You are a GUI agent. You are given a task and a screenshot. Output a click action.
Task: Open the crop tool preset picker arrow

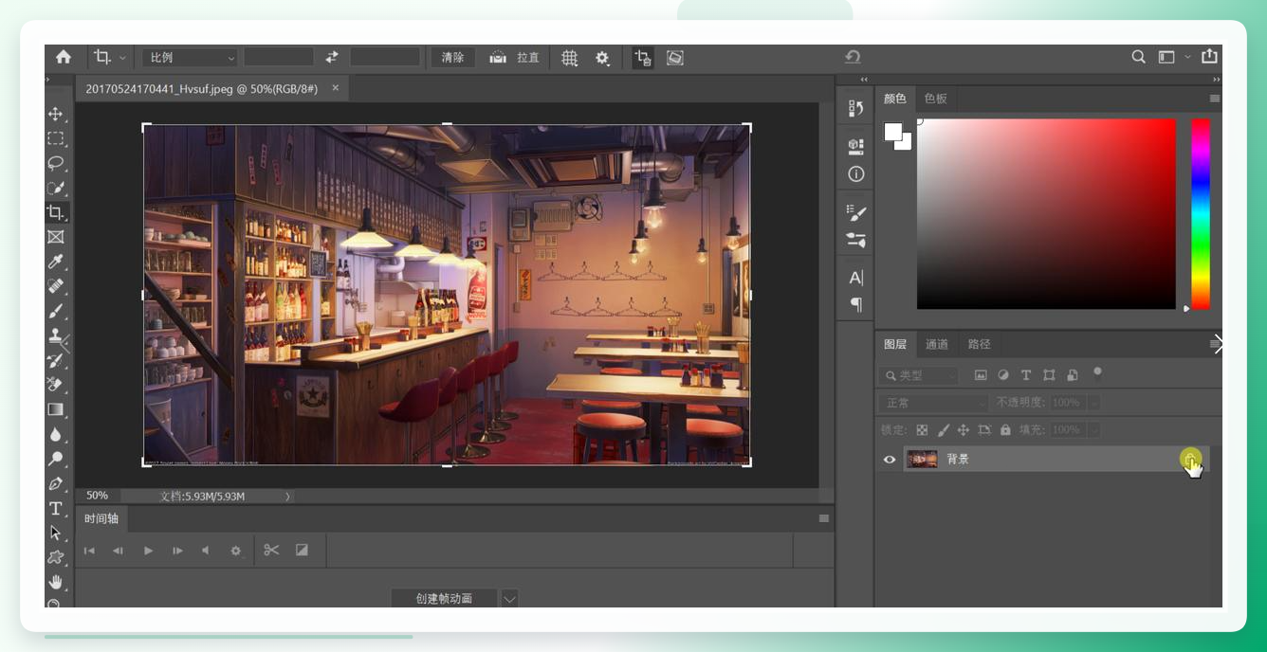(x=123, y=58)
